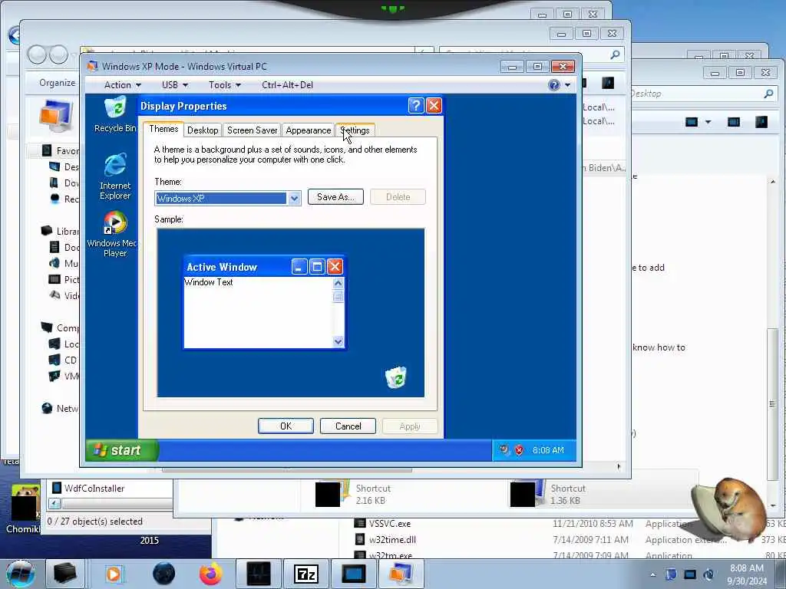Click the network icon in Windows 7 tray

[x=690, y=574]
